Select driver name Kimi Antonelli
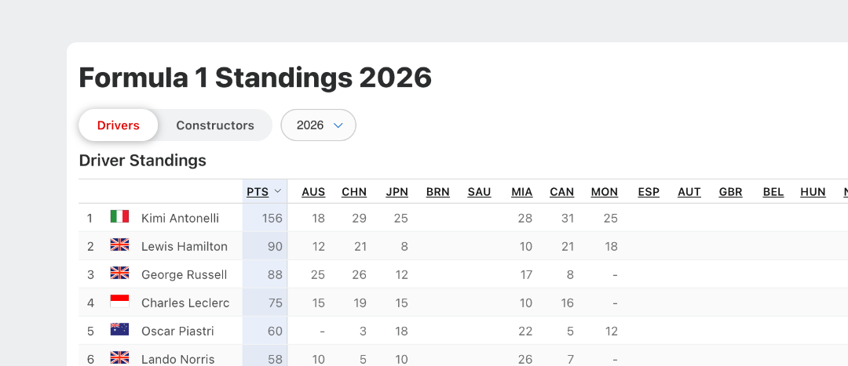 180,218
